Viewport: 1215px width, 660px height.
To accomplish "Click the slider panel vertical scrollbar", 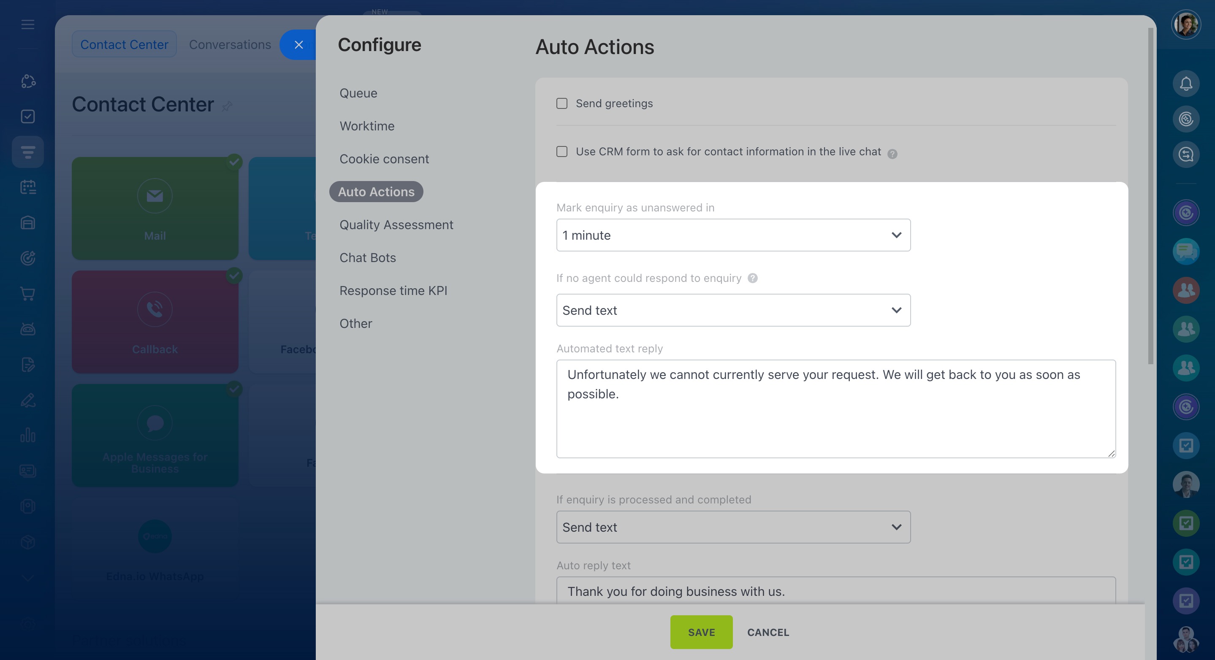I will point(1150,196).
